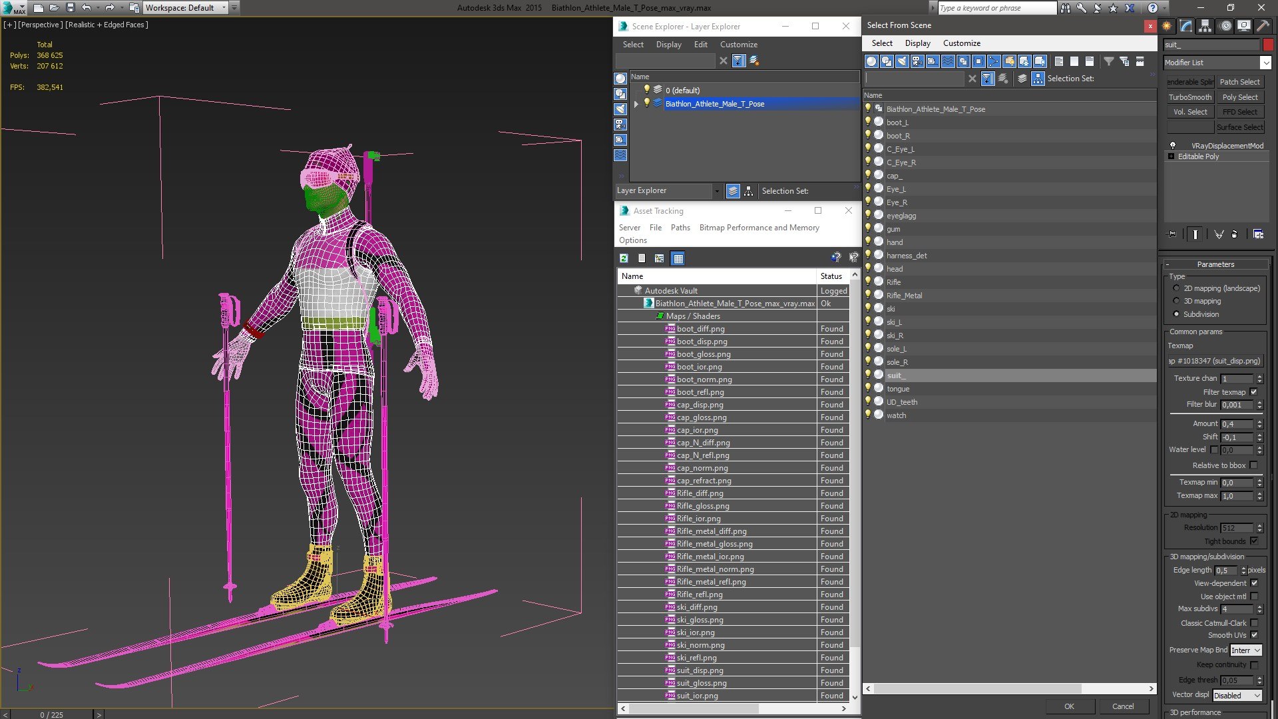Toggle Display Bone Objects filter icon
This screenshot has width=1278, height=719.
(x=994, y=61)
